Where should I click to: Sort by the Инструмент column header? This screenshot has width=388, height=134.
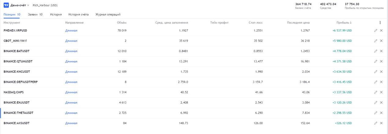click(12, 23)
